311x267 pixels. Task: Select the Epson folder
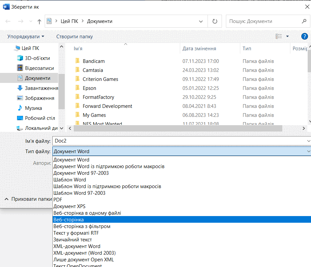tap(89, 88)
